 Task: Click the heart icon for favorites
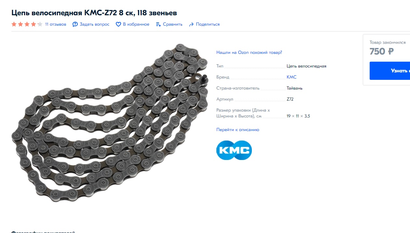click(x=118, y=24)
